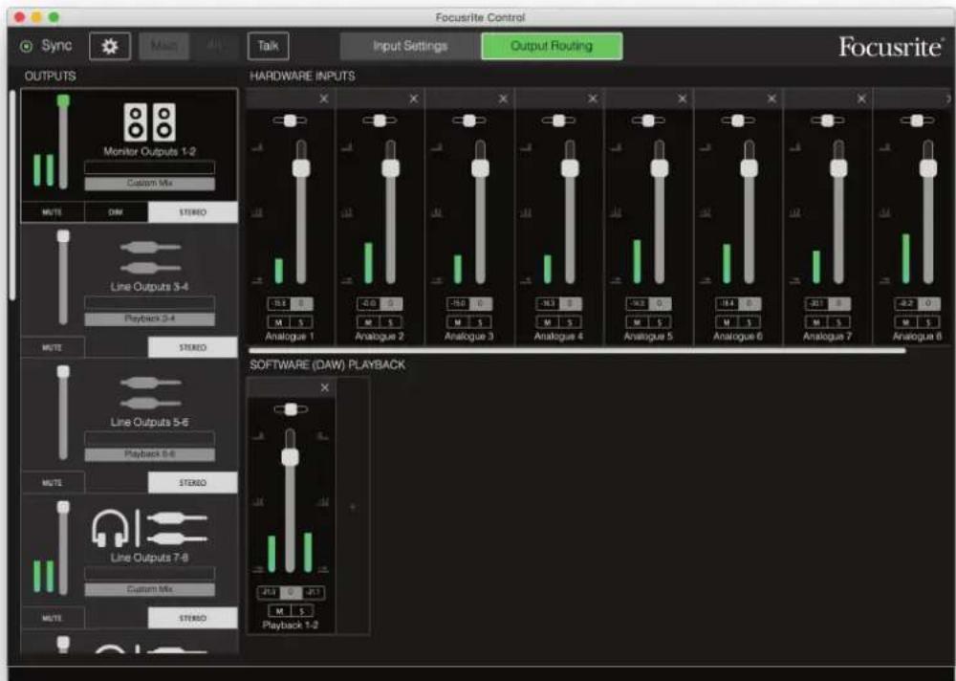This screenshot has width=956, height=681.
Task: Click the Hardware Inputs horizontal scrollbar
Action: [577, 351]
